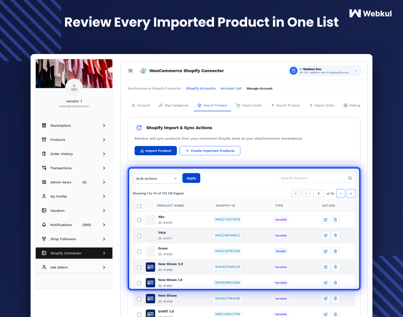Check the New Shoes ID #1456 row checkbox
This screenshot has height=317, width=403.
(x=139, y=299)
